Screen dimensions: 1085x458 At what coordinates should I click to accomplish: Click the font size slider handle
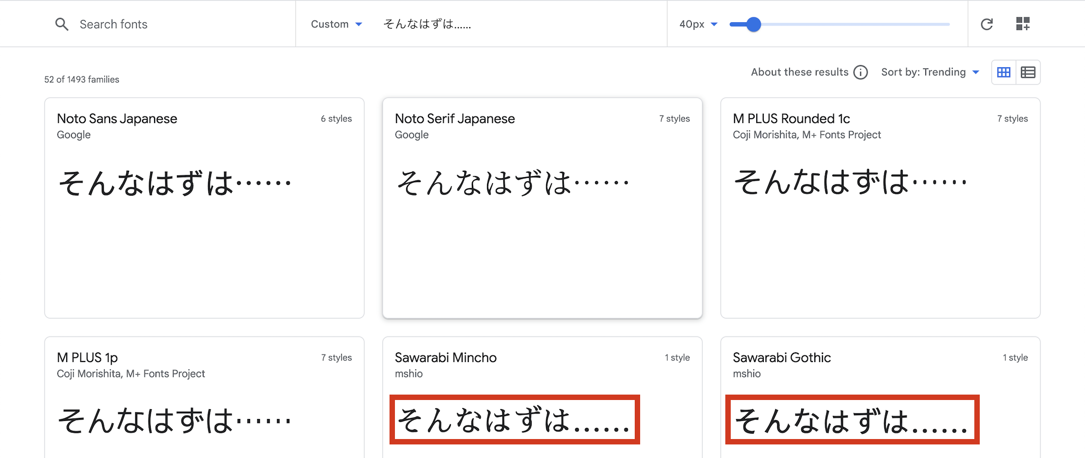point(753,24)
